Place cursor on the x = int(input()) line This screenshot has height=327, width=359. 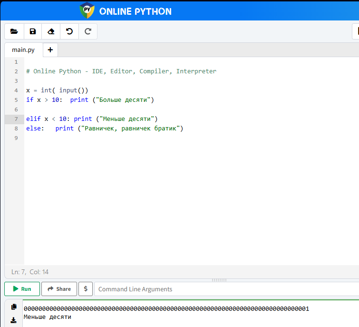[x=57, y=90]
